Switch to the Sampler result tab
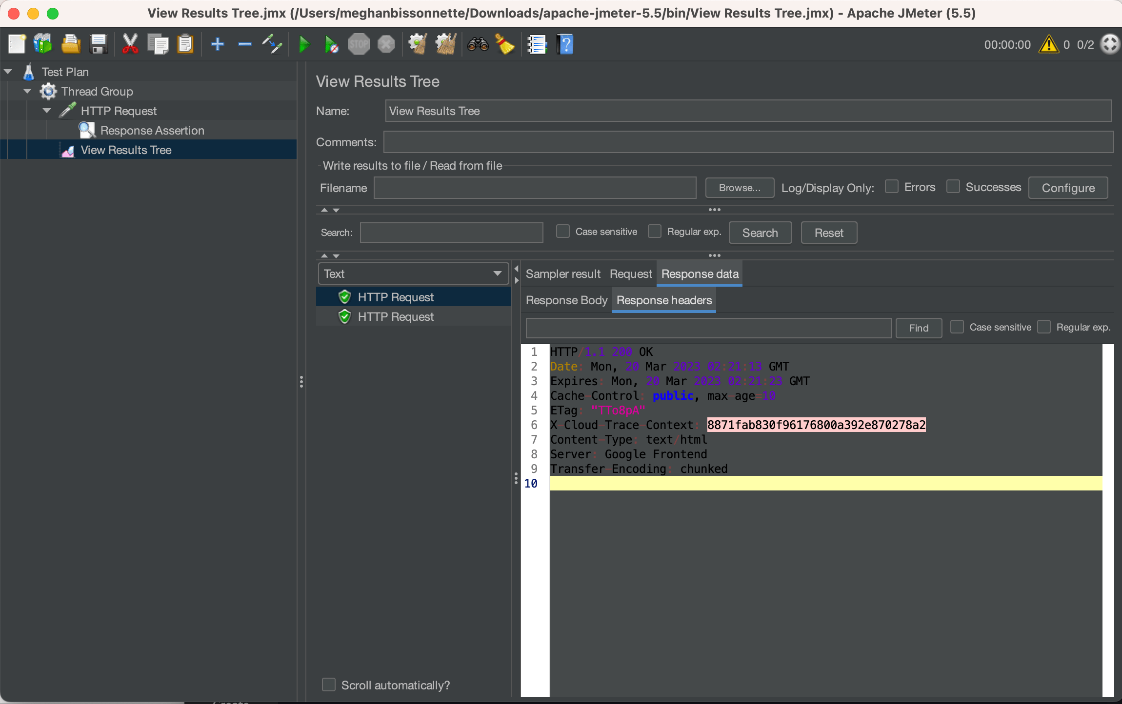 [x=563, y=274]
